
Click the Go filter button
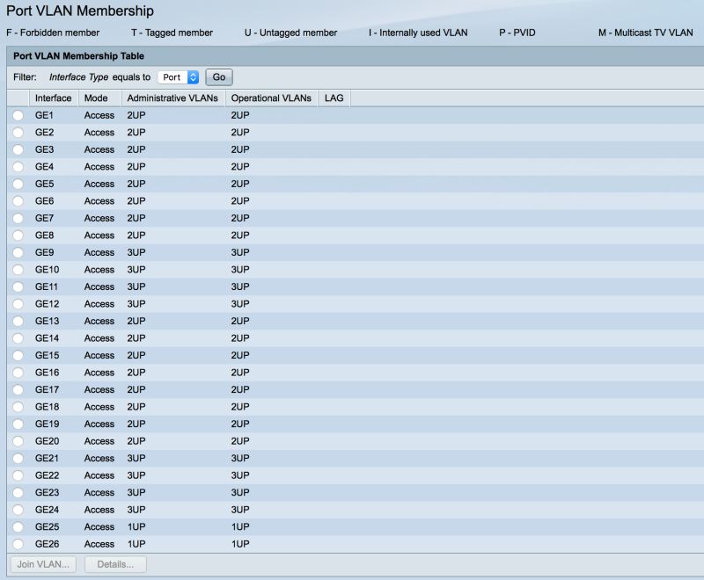(x=219, y=77)
